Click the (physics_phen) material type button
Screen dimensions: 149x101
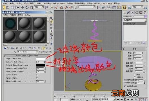[x=45, y=52]
